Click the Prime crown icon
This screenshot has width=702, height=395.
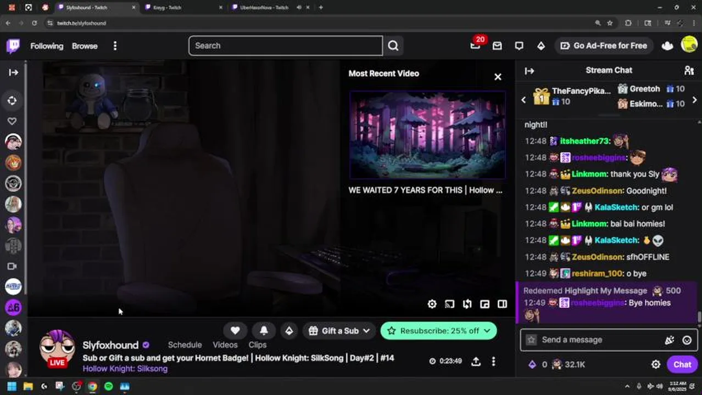(x=667, y=46)
